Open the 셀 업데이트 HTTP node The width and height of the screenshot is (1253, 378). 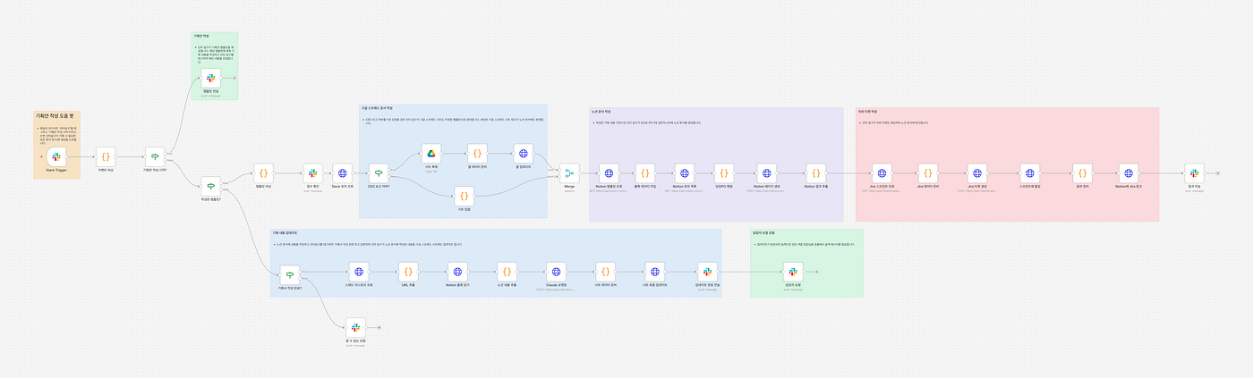click(x=524, y=154)
